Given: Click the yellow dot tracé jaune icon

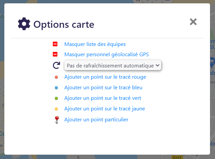Looking at the screenshot, I should point(56,109).
